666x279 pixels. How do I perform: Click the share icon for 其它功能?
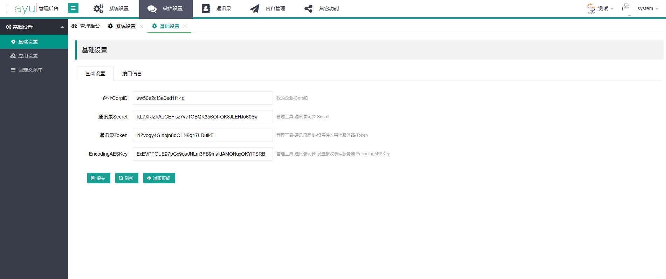coord(308,9)
